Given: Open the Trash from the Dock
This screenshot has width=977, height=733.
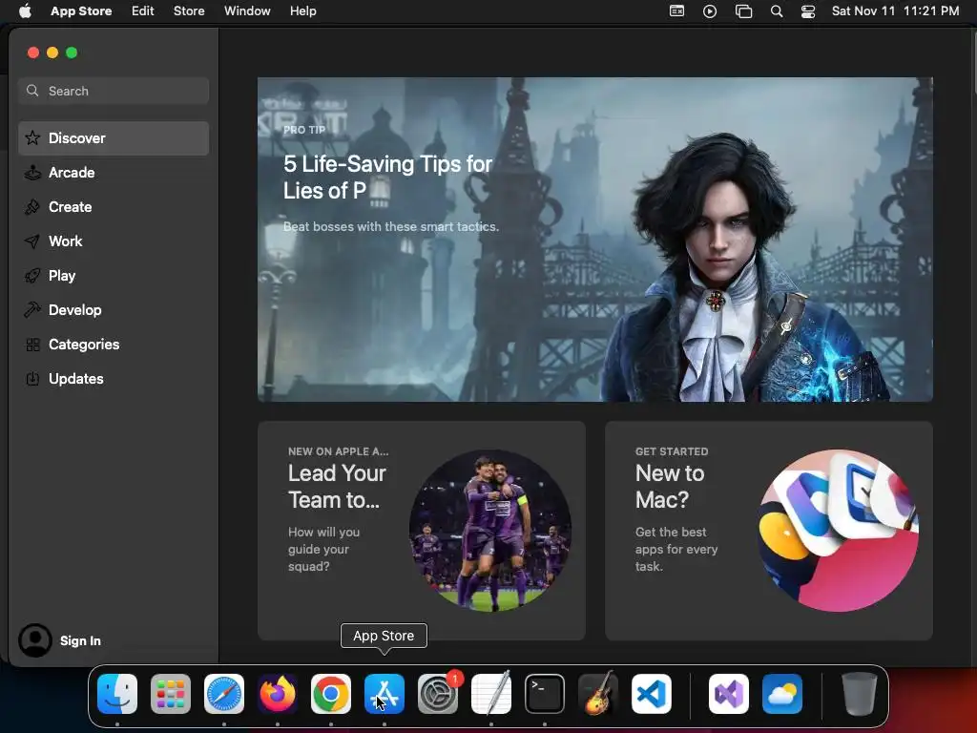Looking at the screenshot, I should pos(860,694).
